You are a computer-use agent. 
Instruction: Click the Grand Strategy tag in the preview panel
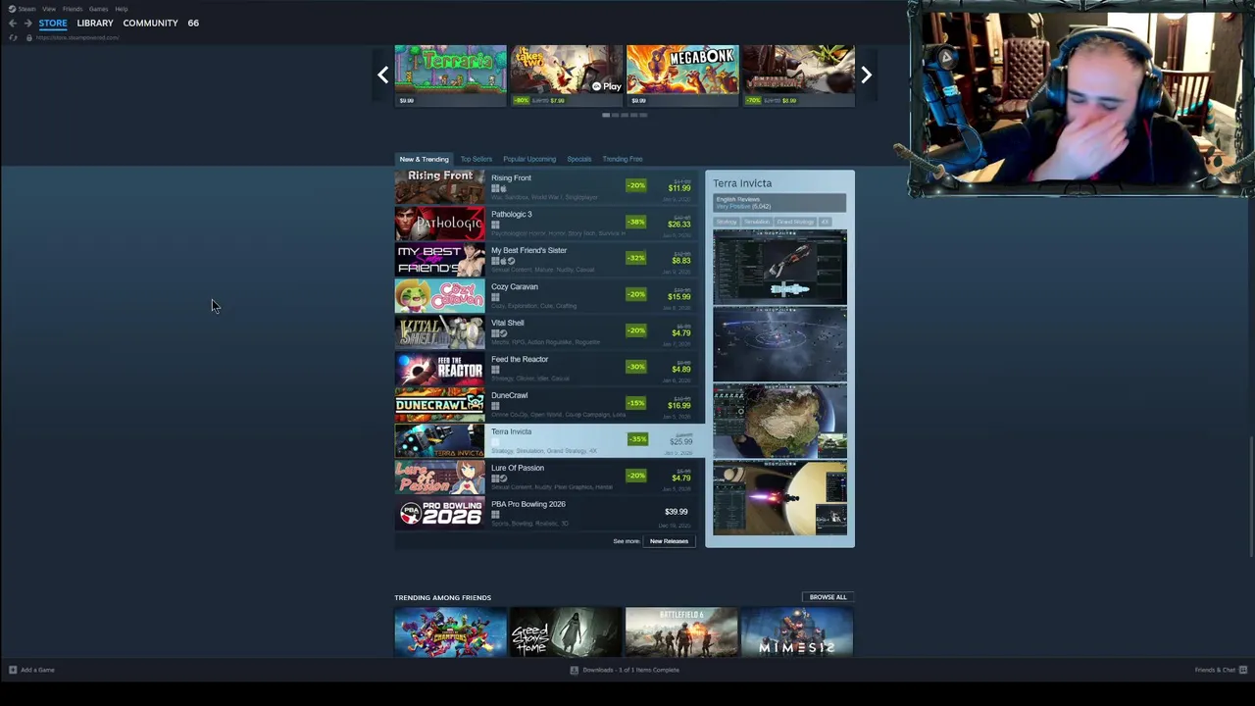(x=796, y=222)
